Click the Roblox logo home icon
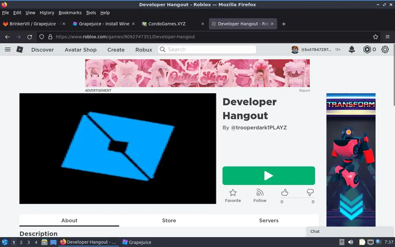 coord(20,49)
